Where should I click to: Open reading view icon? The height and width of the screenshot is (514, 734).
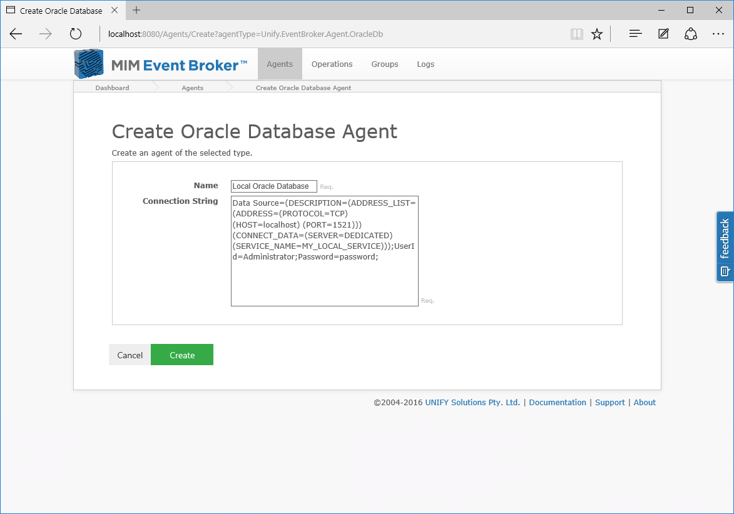tap(577, 34)
